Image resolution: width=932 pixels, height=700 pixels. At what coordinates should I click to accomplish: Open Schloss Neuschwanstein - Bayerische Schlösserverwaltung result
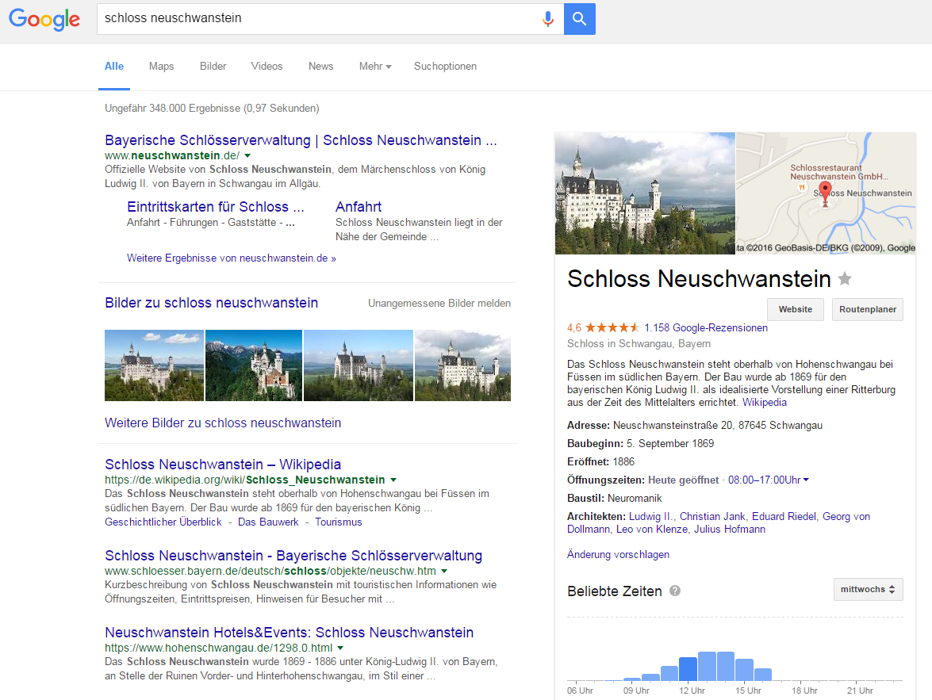[293, 556]
